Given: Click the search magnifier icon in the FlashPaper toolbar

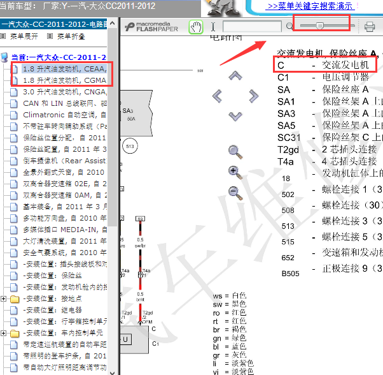Looking at the screenshot, I should (289, 26).
